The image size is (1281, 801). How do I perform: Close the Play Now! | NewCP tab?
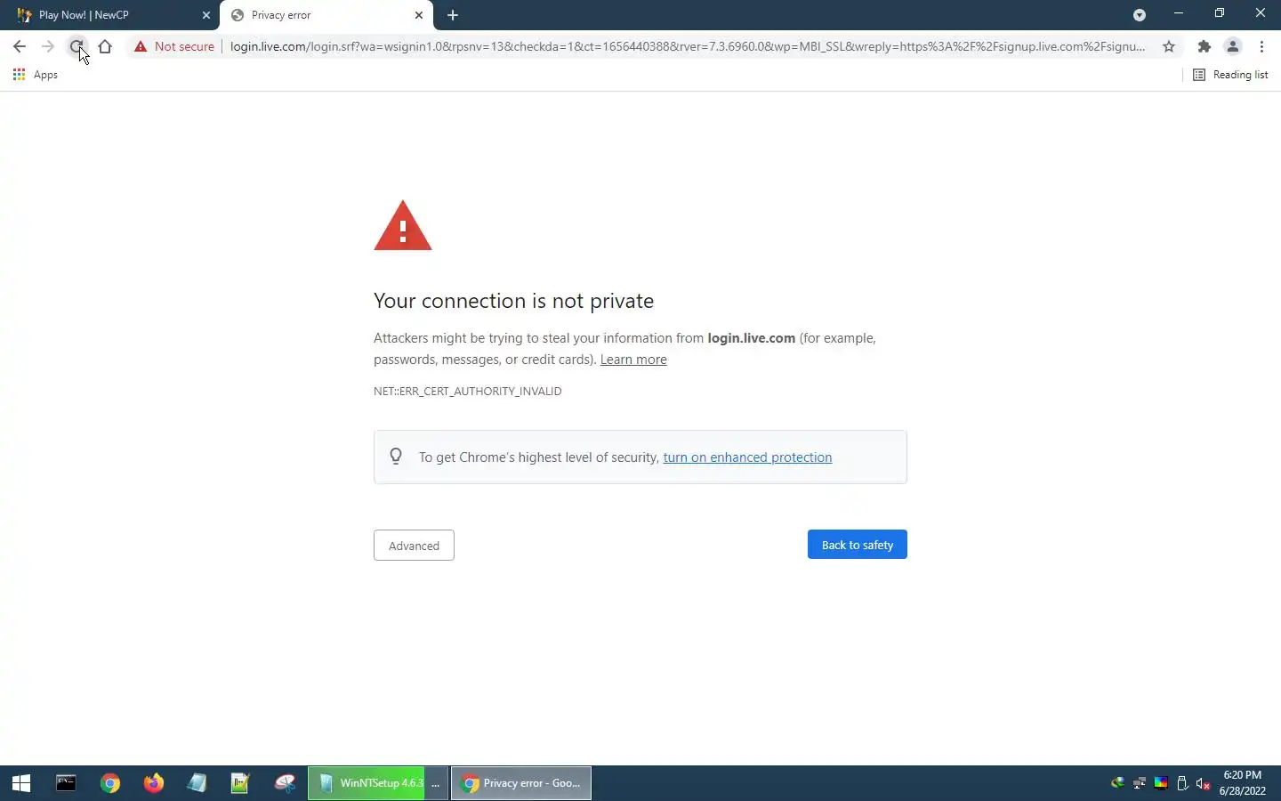(x=206, y=15)
